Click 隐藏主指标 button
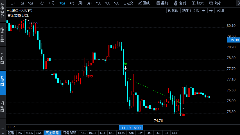 point(190,11)
